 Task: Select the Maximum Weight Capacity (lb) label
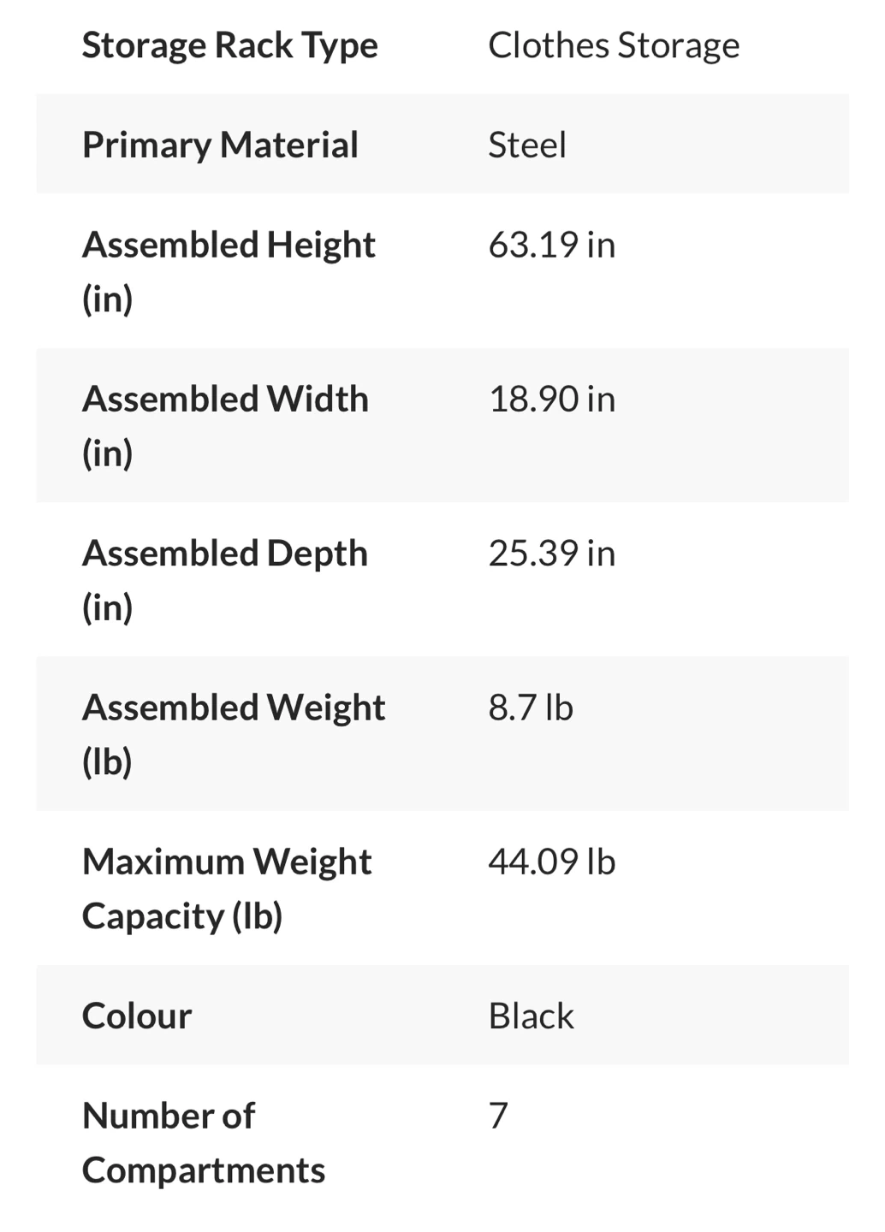tap(227, 888)
